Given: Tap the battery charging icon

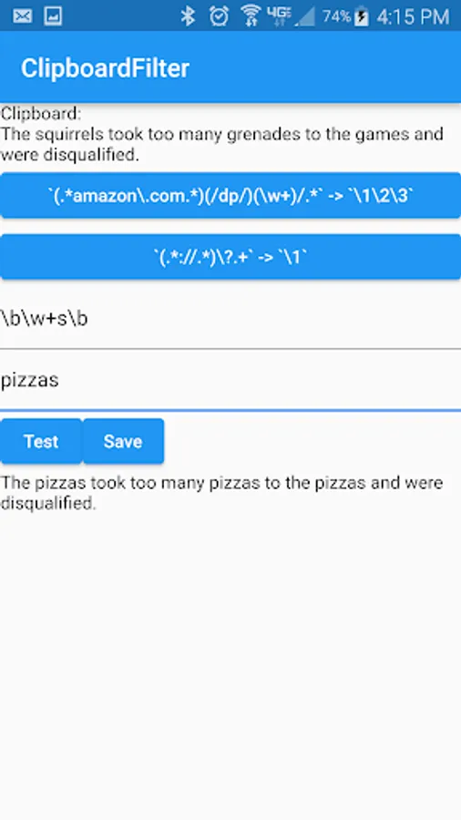Looking at the screenshot, I should point(361,16).
